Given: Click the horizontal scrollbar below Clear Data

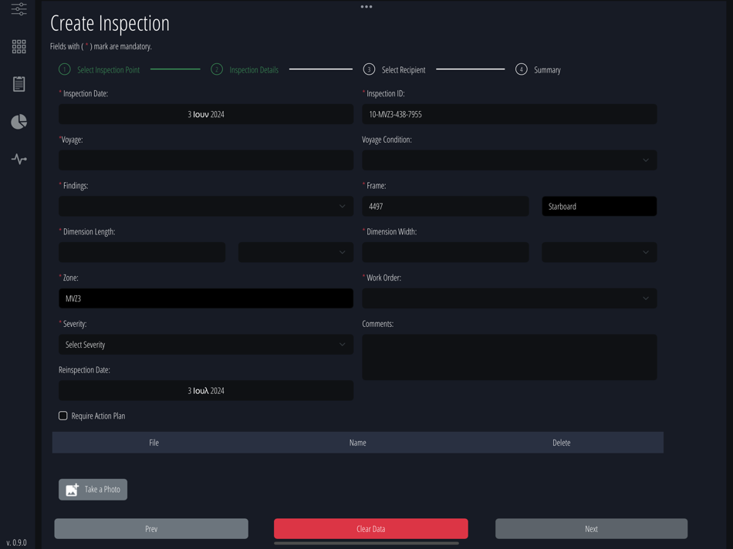Looking at the screenshot, I should click(x=366, y=543).
